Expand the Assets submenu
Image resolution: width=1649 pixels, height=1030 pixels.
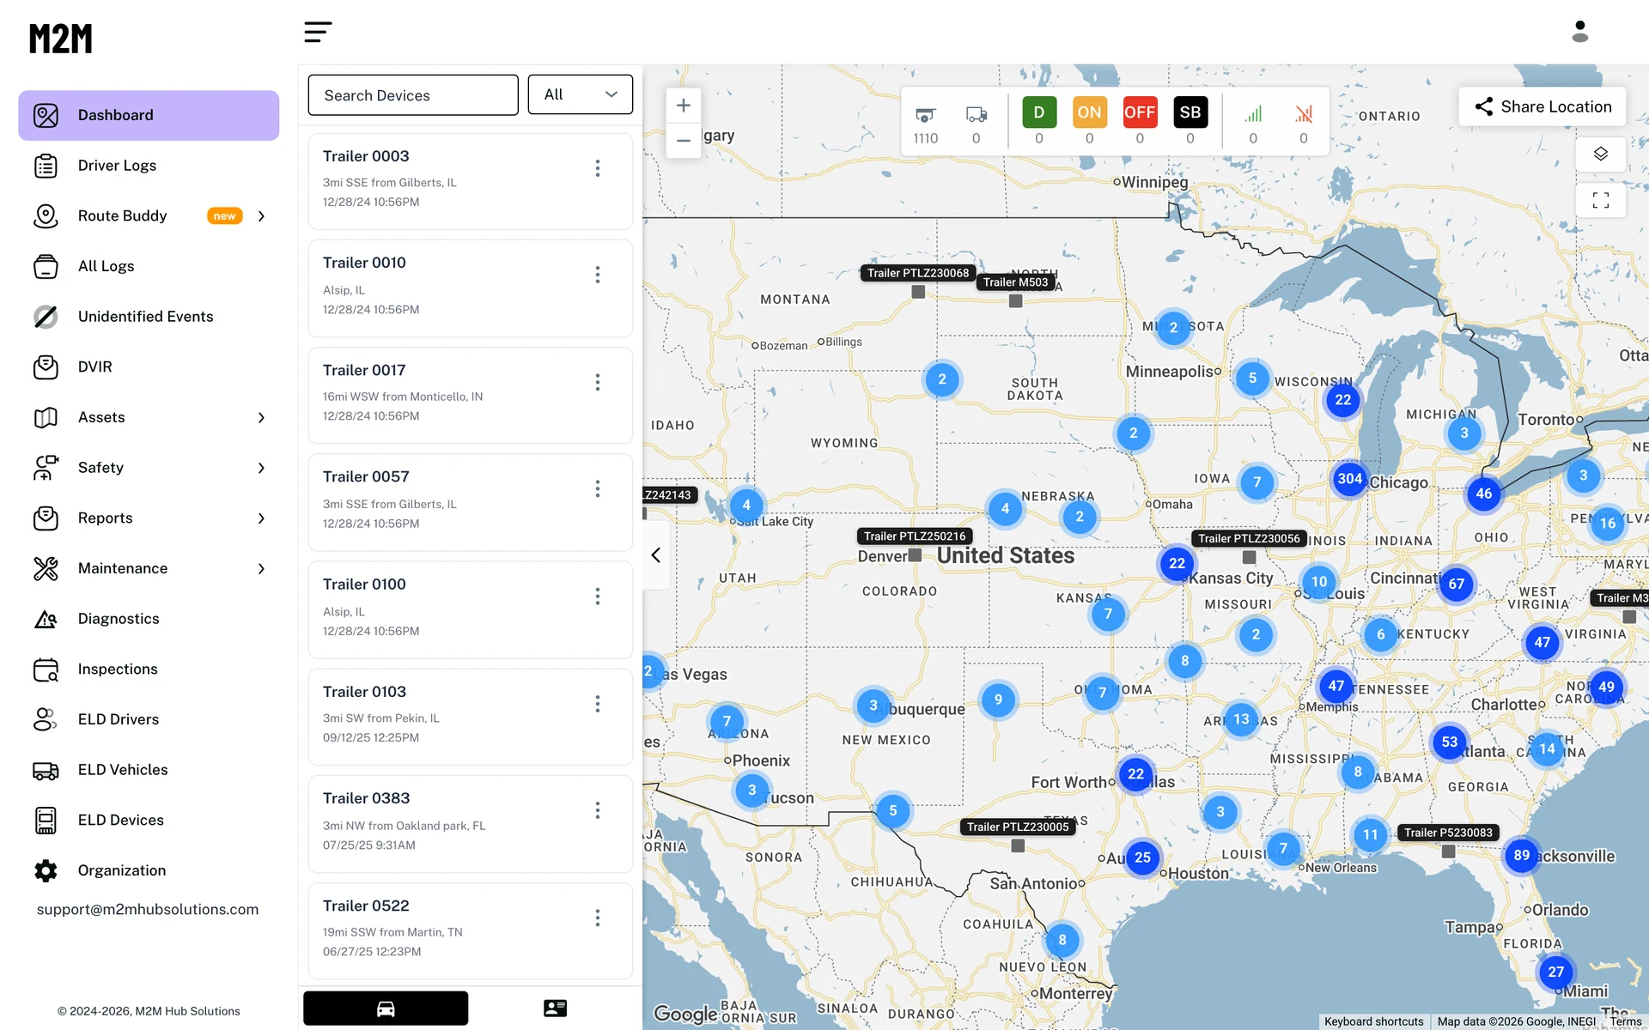pos(261,418)
